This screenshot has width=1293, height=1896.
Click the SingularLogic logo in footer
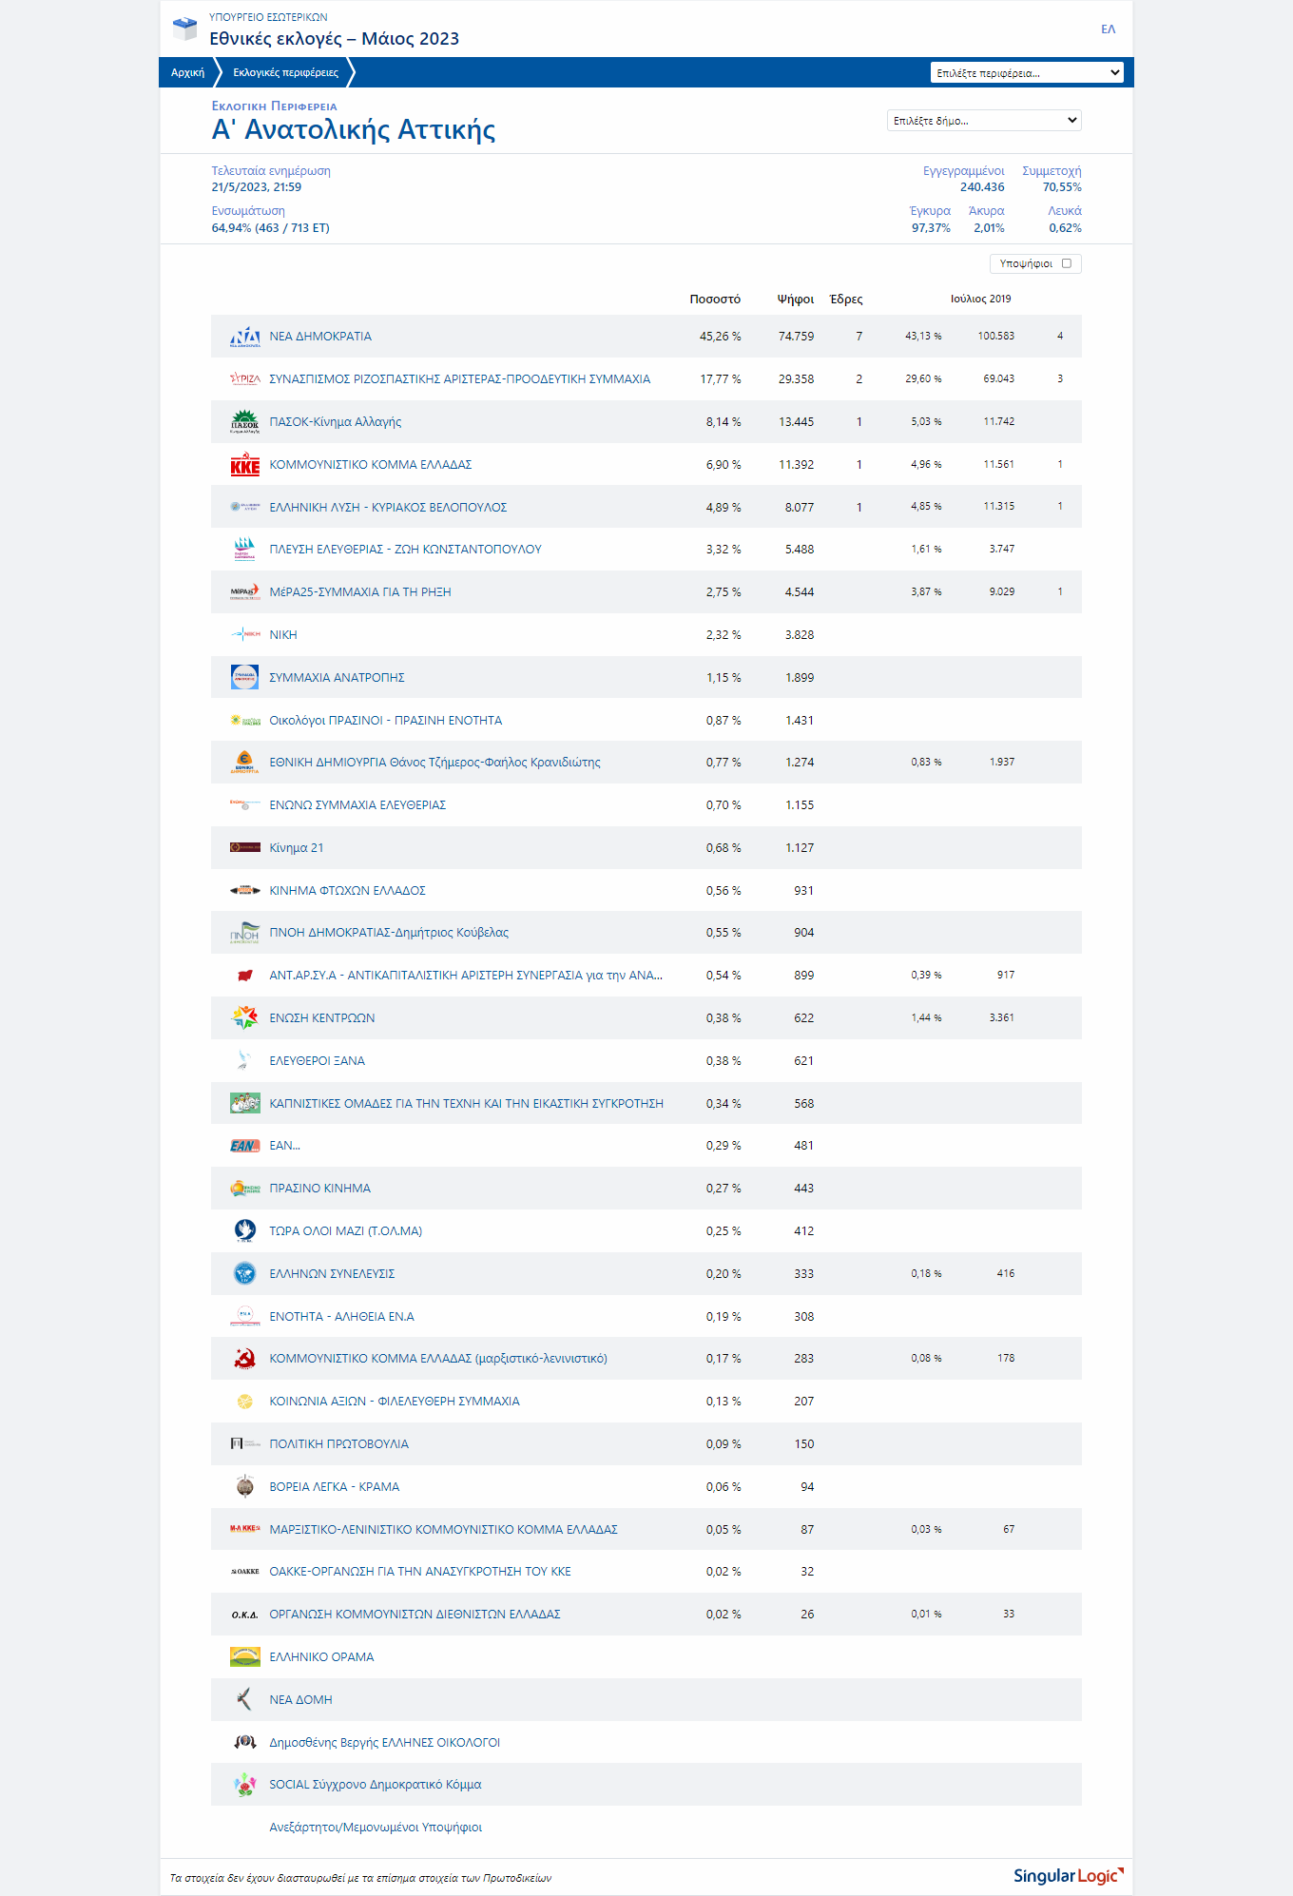click(x=1068, y=1876)
